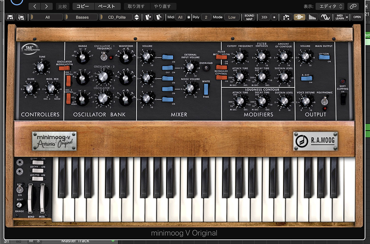Click the OPEN button in toolbar
The image size is (370, 244).
pos(357,17)
